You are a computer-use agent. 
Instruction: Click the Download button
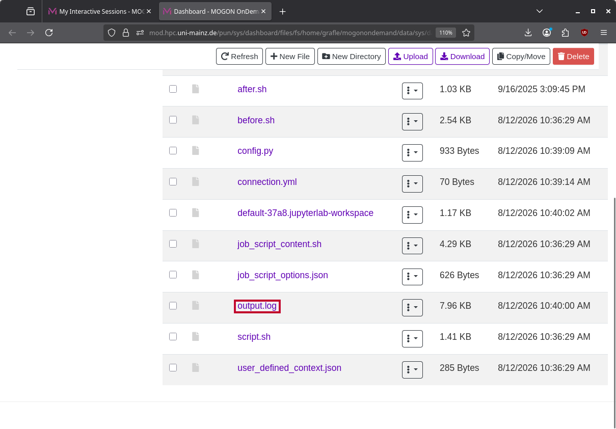462,57
